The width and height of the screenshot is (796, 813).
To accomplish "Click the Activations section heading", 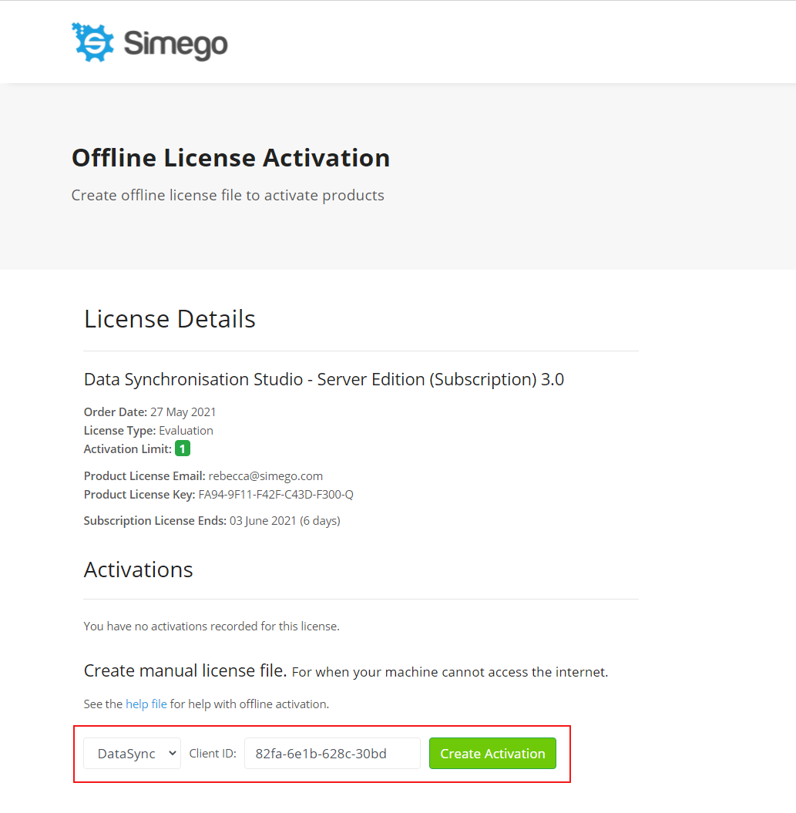I will [x=139, y=569].
